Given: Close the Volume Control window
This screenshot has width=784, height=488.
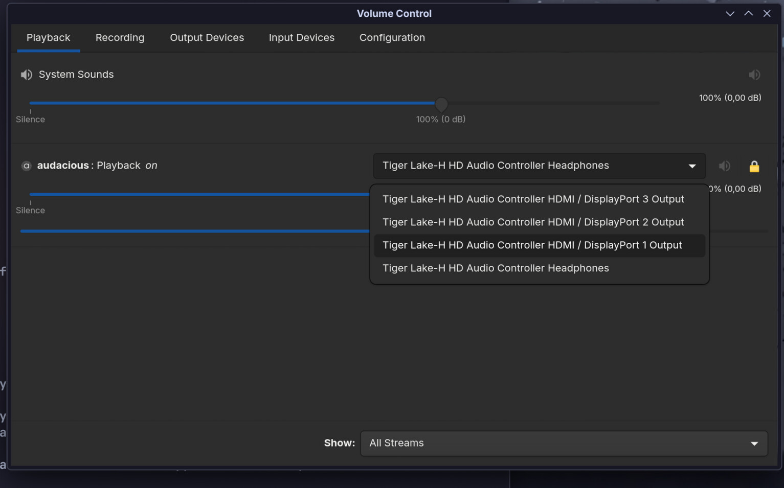Looking at the screenshot, I should pyautogui.click(x=767, y=14).
